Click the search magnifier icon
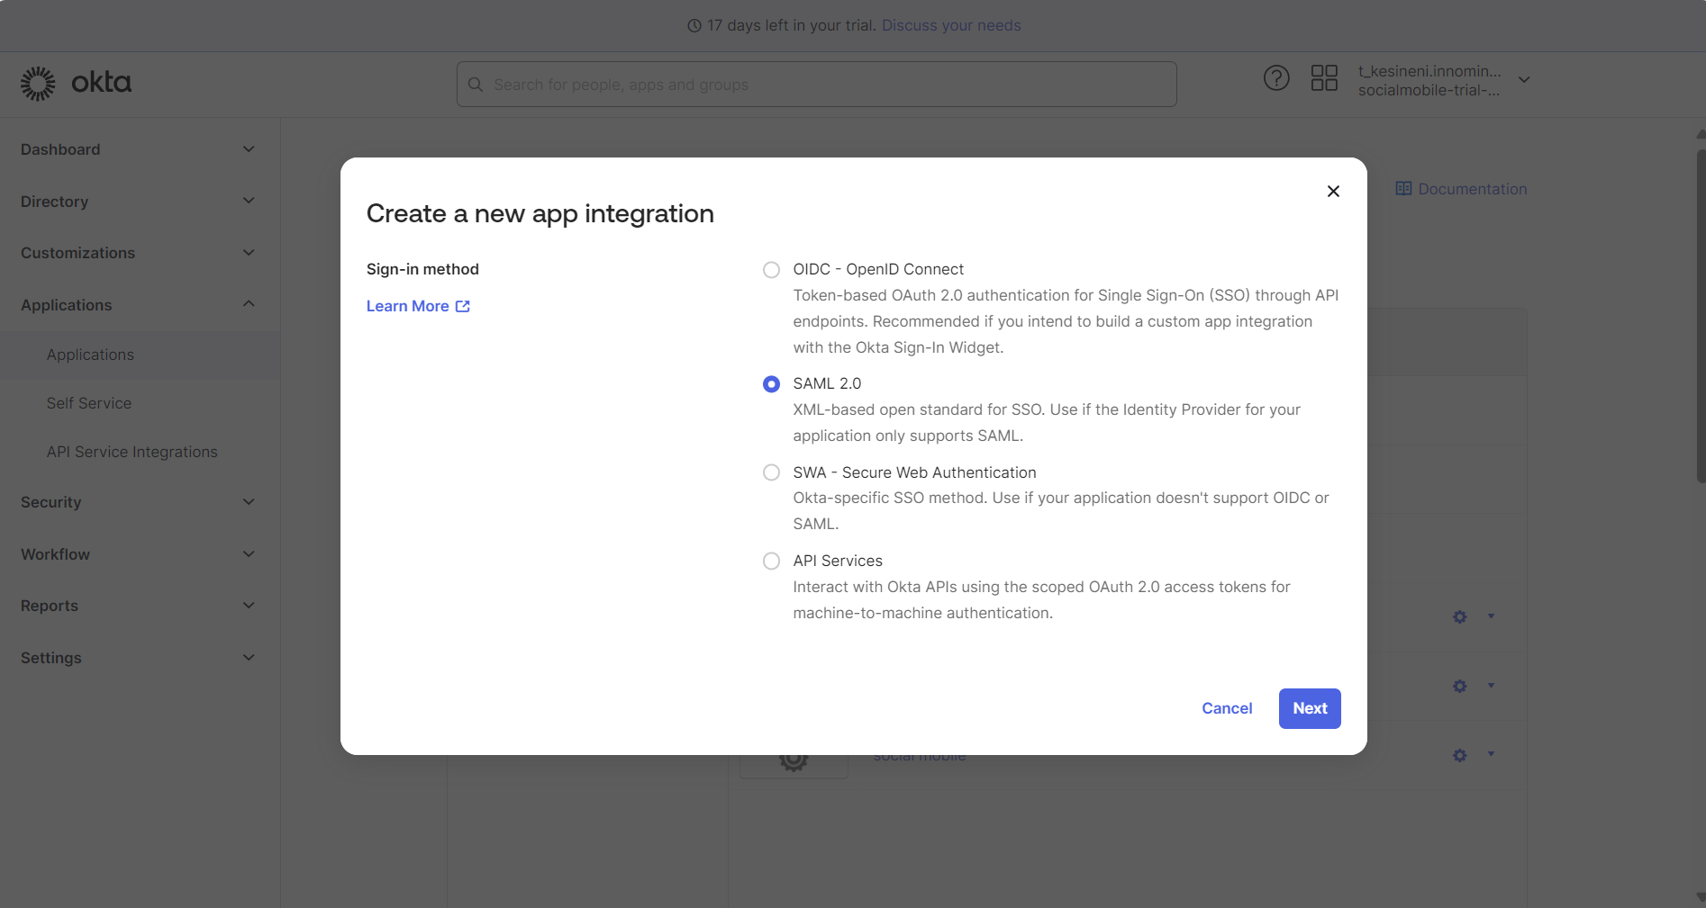The image size is (1706, 908). click(475, 84)
